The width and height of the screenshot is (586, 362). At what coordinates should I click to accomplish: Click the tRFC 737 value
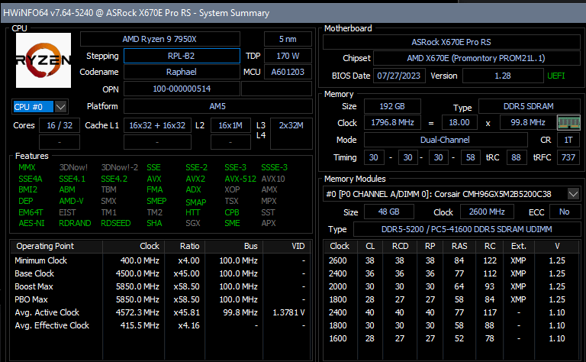click(568, 157)
